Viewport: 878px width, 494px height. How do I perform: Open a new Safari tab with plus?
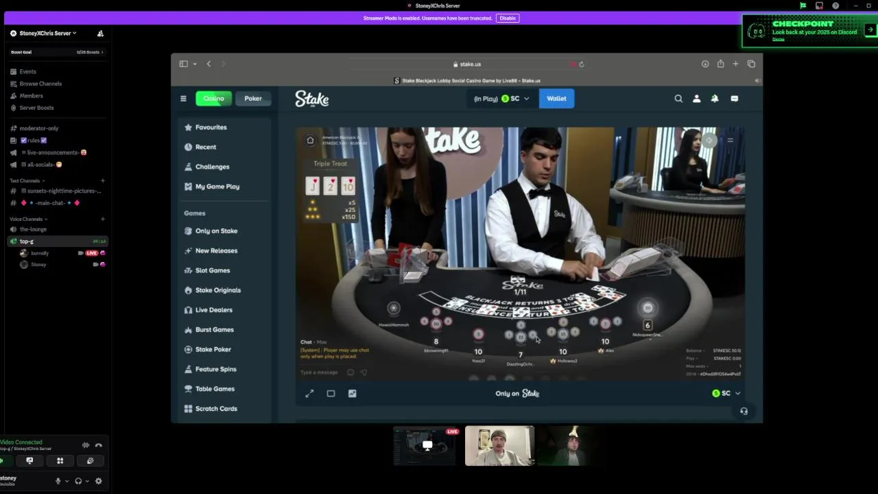tap(735, 64)
